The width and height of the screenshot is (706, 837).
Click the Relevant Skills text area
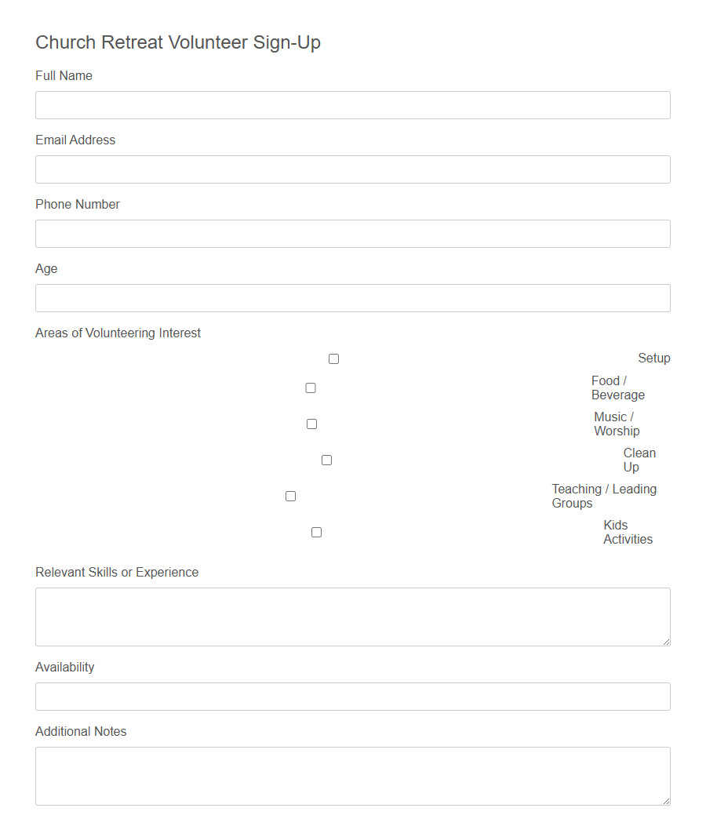(352, 616)
